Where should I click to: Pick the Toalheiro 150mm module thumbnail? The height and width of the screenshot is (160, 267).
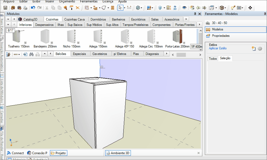pos(19,39)
